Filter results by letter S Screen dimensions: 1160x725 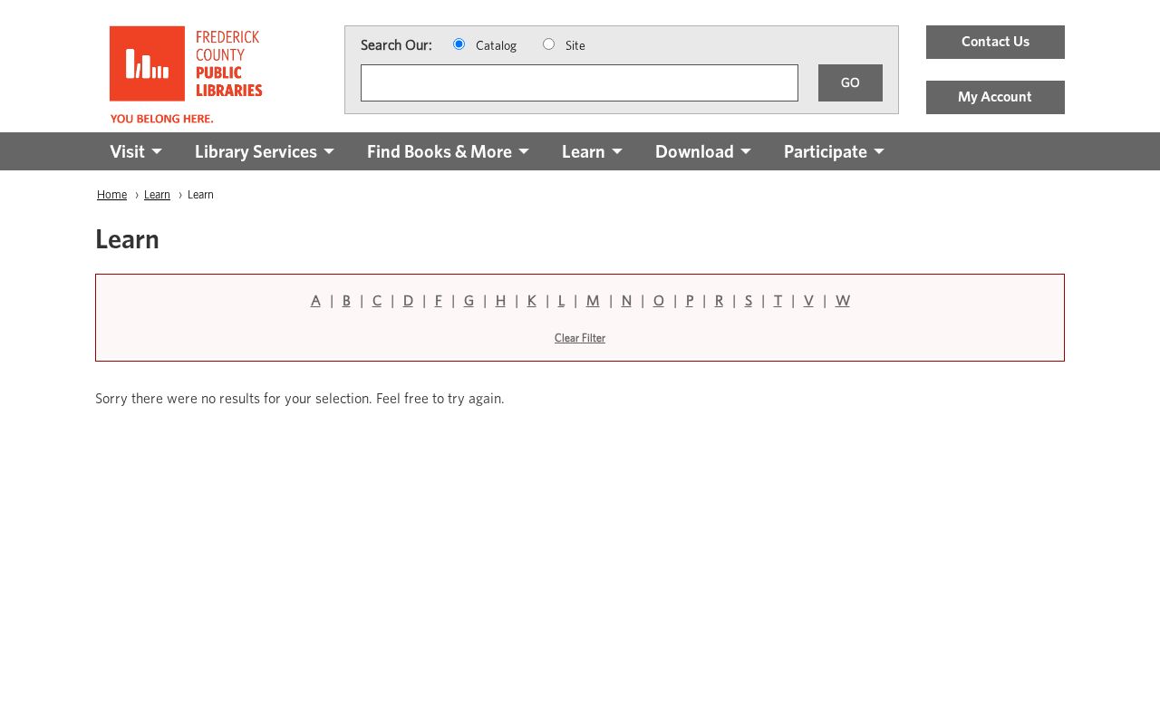[749, 301]
